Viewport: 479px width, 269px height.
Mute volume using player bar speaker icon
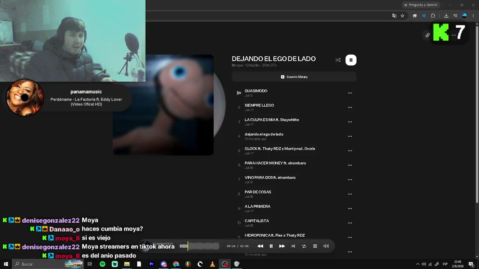pos(326,246)
